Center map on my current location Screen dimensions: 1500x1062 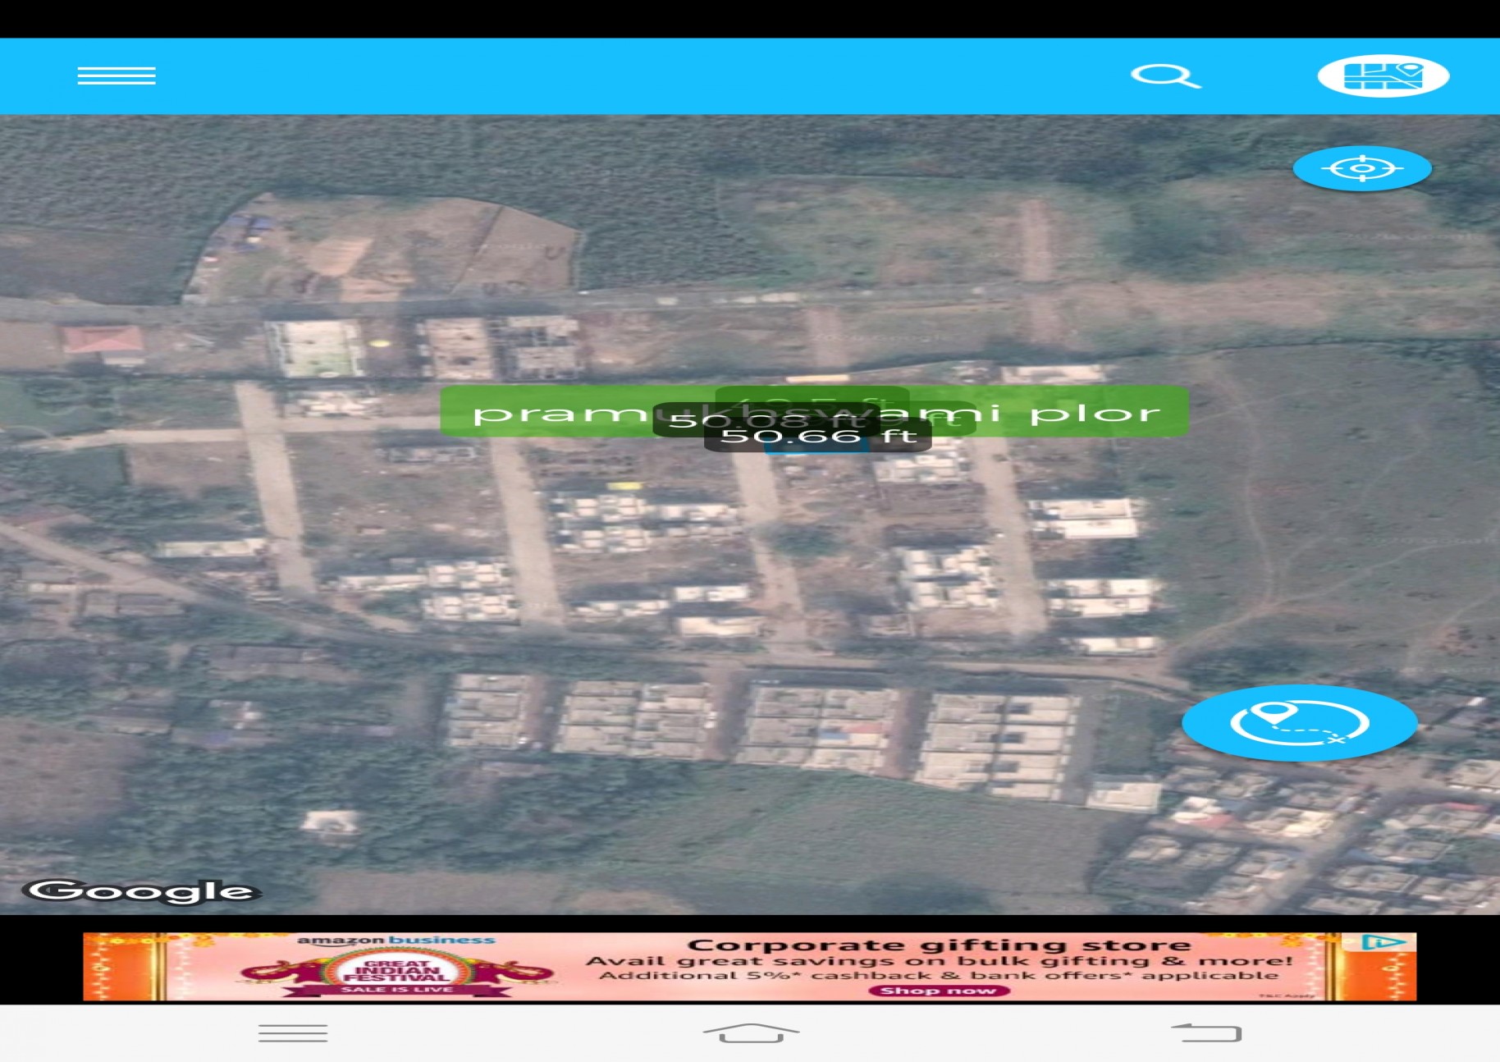(x=1362, y=168)
